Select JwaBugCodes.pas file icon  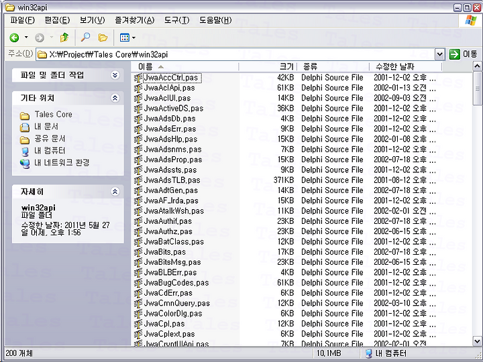(138, 283)
